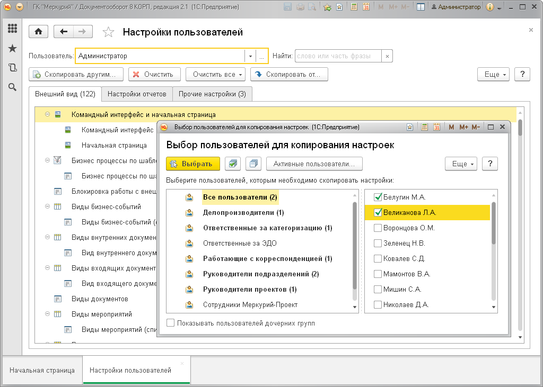
Task: Open the sections menu grid icon
Action: [13, 29]
